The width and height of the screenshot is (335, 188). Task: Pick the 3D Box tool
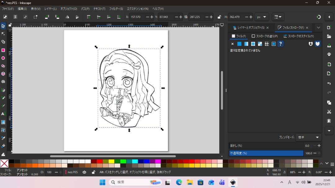[x=3, y=74]
